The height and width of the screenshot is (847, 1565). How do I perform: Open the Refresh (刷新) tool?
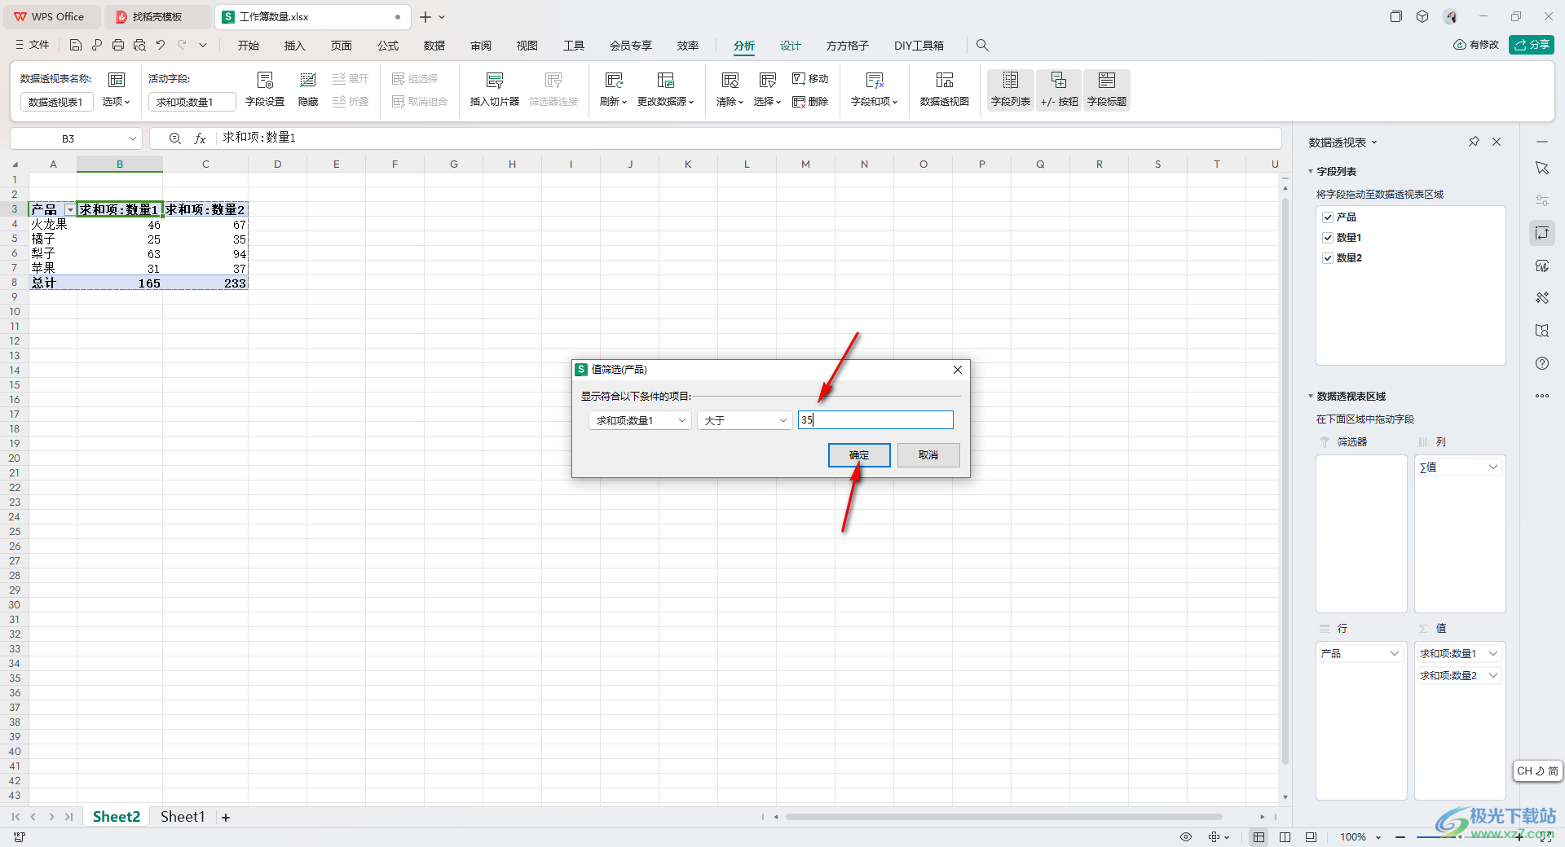click(x=613, y=90)
